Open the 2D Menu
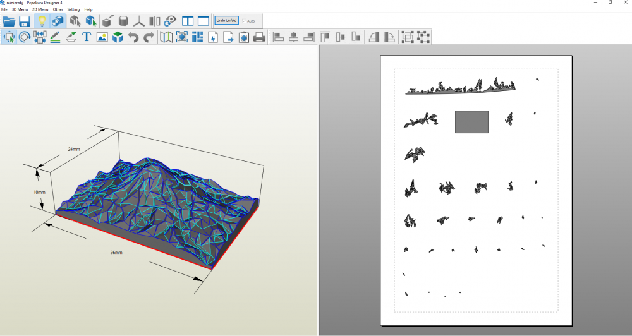 click(x=40, y=10)
